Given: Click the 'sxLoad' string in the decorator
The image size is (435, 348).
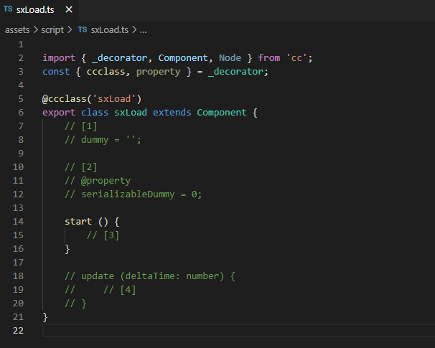Looking at the screenshot, I should (114, 99).
